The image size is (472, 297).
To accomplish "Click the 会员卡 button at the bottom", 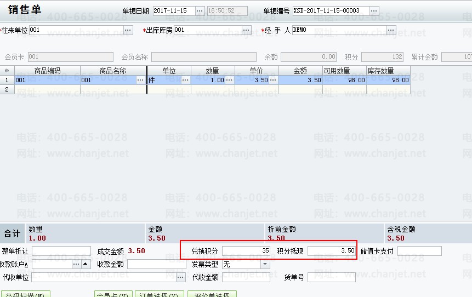I will tap(113, 295).
